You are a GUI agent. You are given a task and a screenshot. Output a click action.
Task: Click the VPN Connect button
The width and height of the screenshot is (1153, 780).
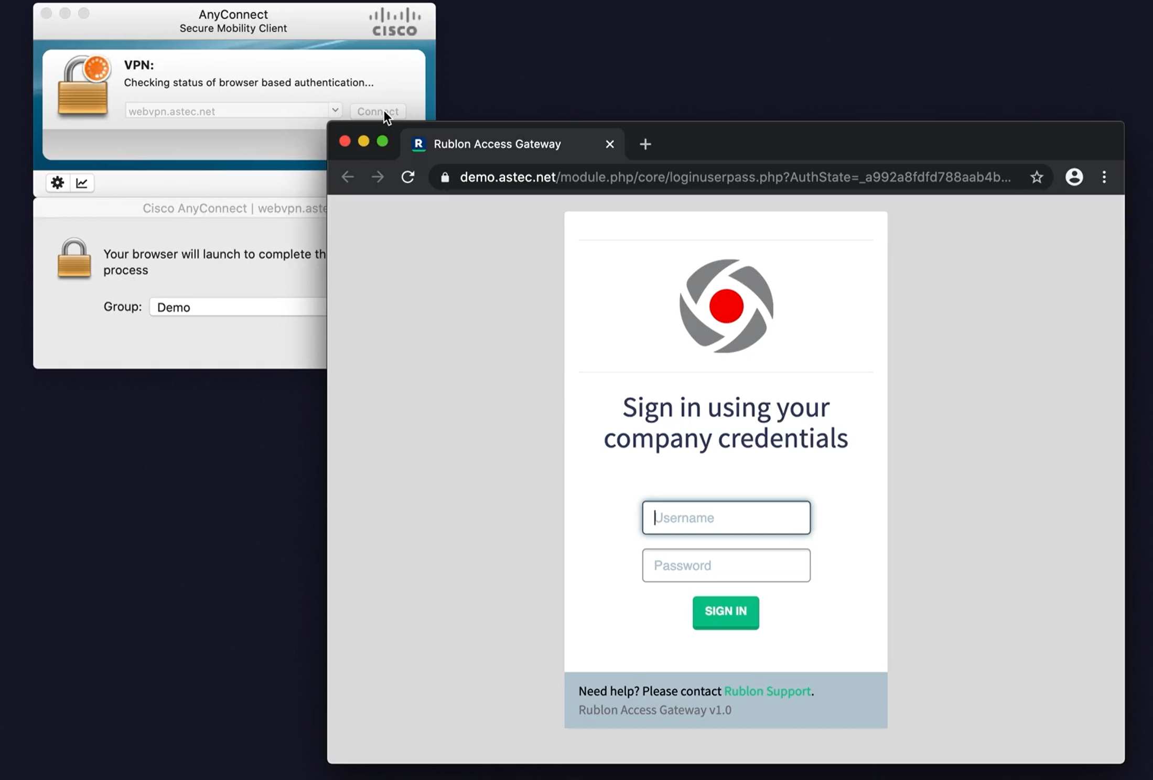378,111
